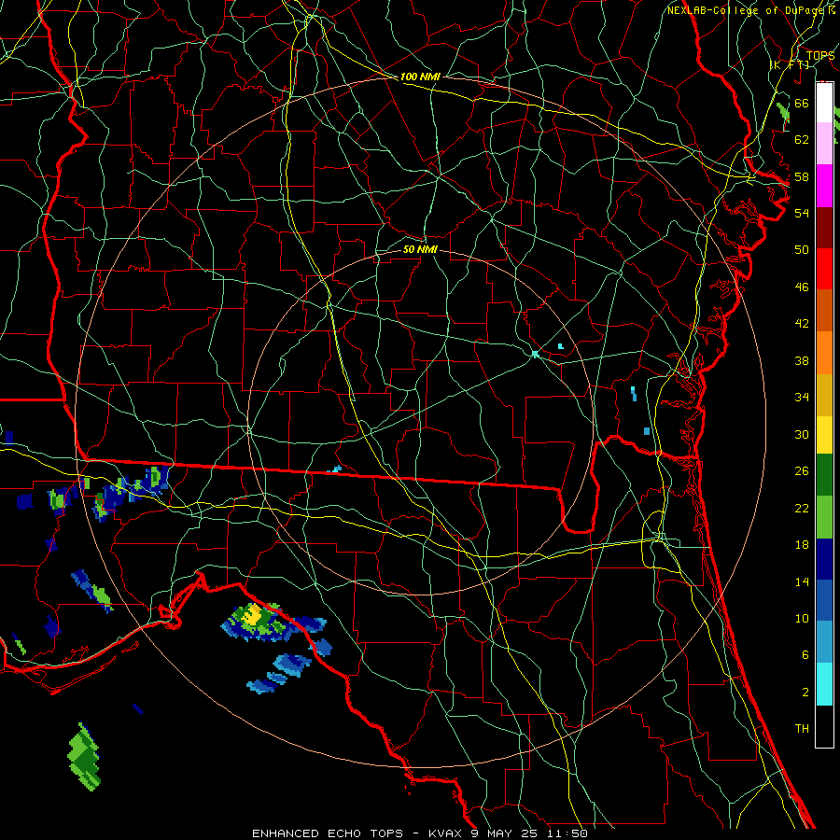840x840 pixels.
Task: Pick the dark red legend band below 54
Action: tap(824, 228)
